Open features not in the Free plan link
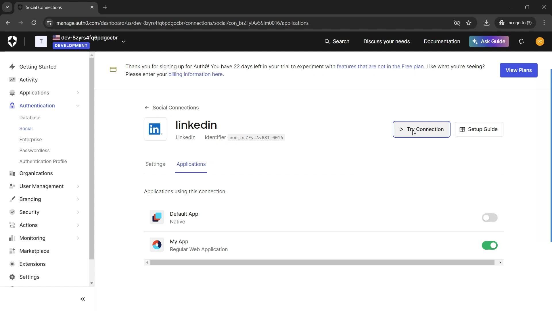Viewport: 552px width, 311px height. point(380,67)
